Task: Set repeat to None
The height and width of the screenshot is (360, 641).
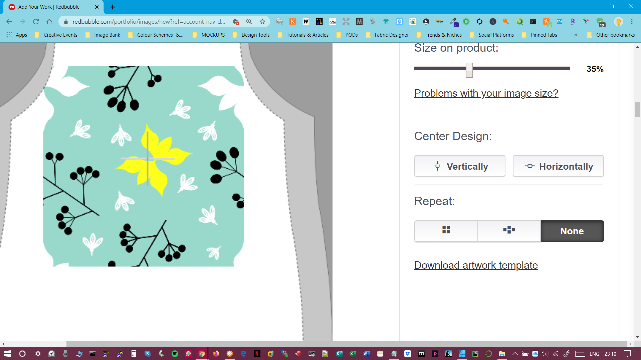Action: pyautogui.click(x=572, y=231)
